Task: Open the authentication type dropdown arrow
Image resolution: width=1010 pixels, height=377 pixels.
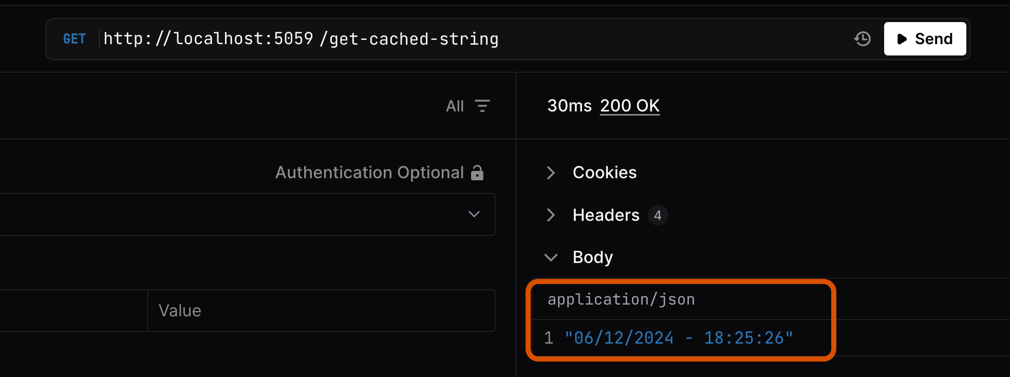Action: (x=474, y=214)
